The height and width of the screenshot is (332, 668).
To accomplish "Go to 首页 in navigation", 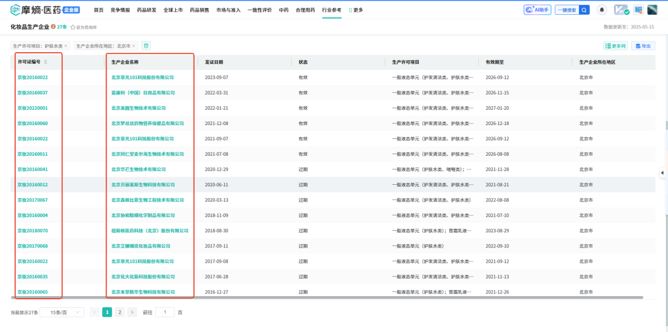I will 99,10.
